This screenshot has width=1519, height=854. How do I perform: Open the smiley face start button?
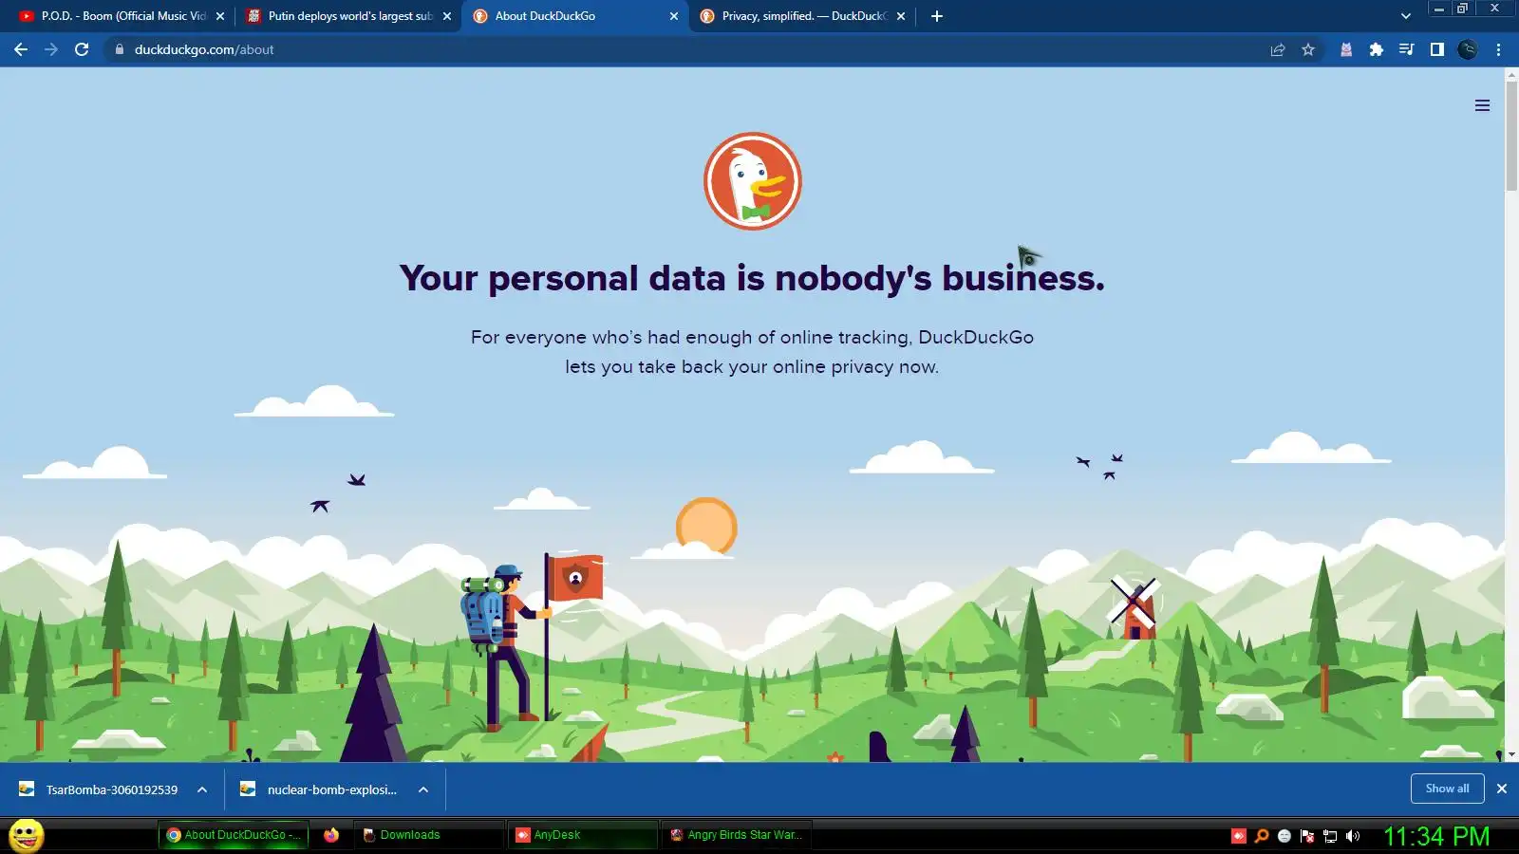click(x=27, y=835)
